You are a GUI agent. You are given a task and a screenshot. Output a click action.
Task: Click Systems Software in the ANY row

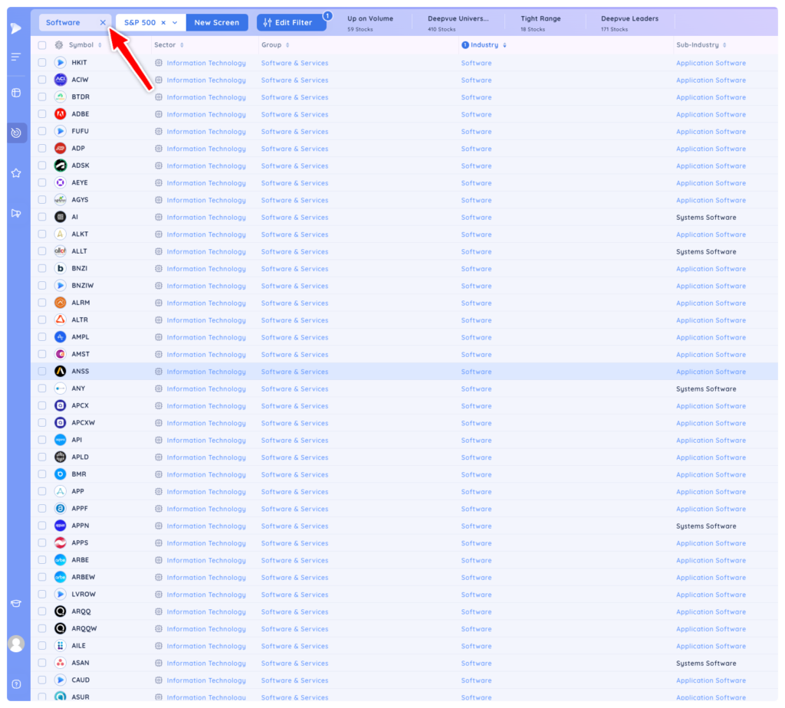coord(706,388)
